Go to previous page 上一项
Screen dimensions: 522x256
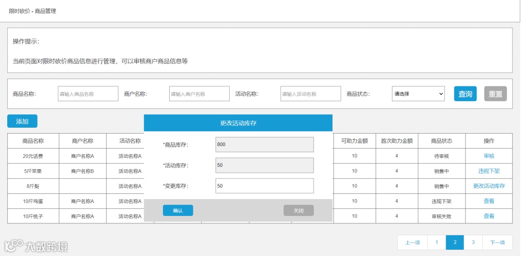tap(412, 243)
